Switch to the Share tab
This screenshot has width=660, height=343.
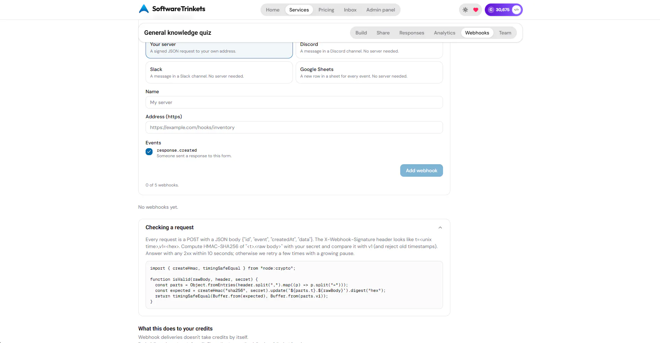coord(383,33)
